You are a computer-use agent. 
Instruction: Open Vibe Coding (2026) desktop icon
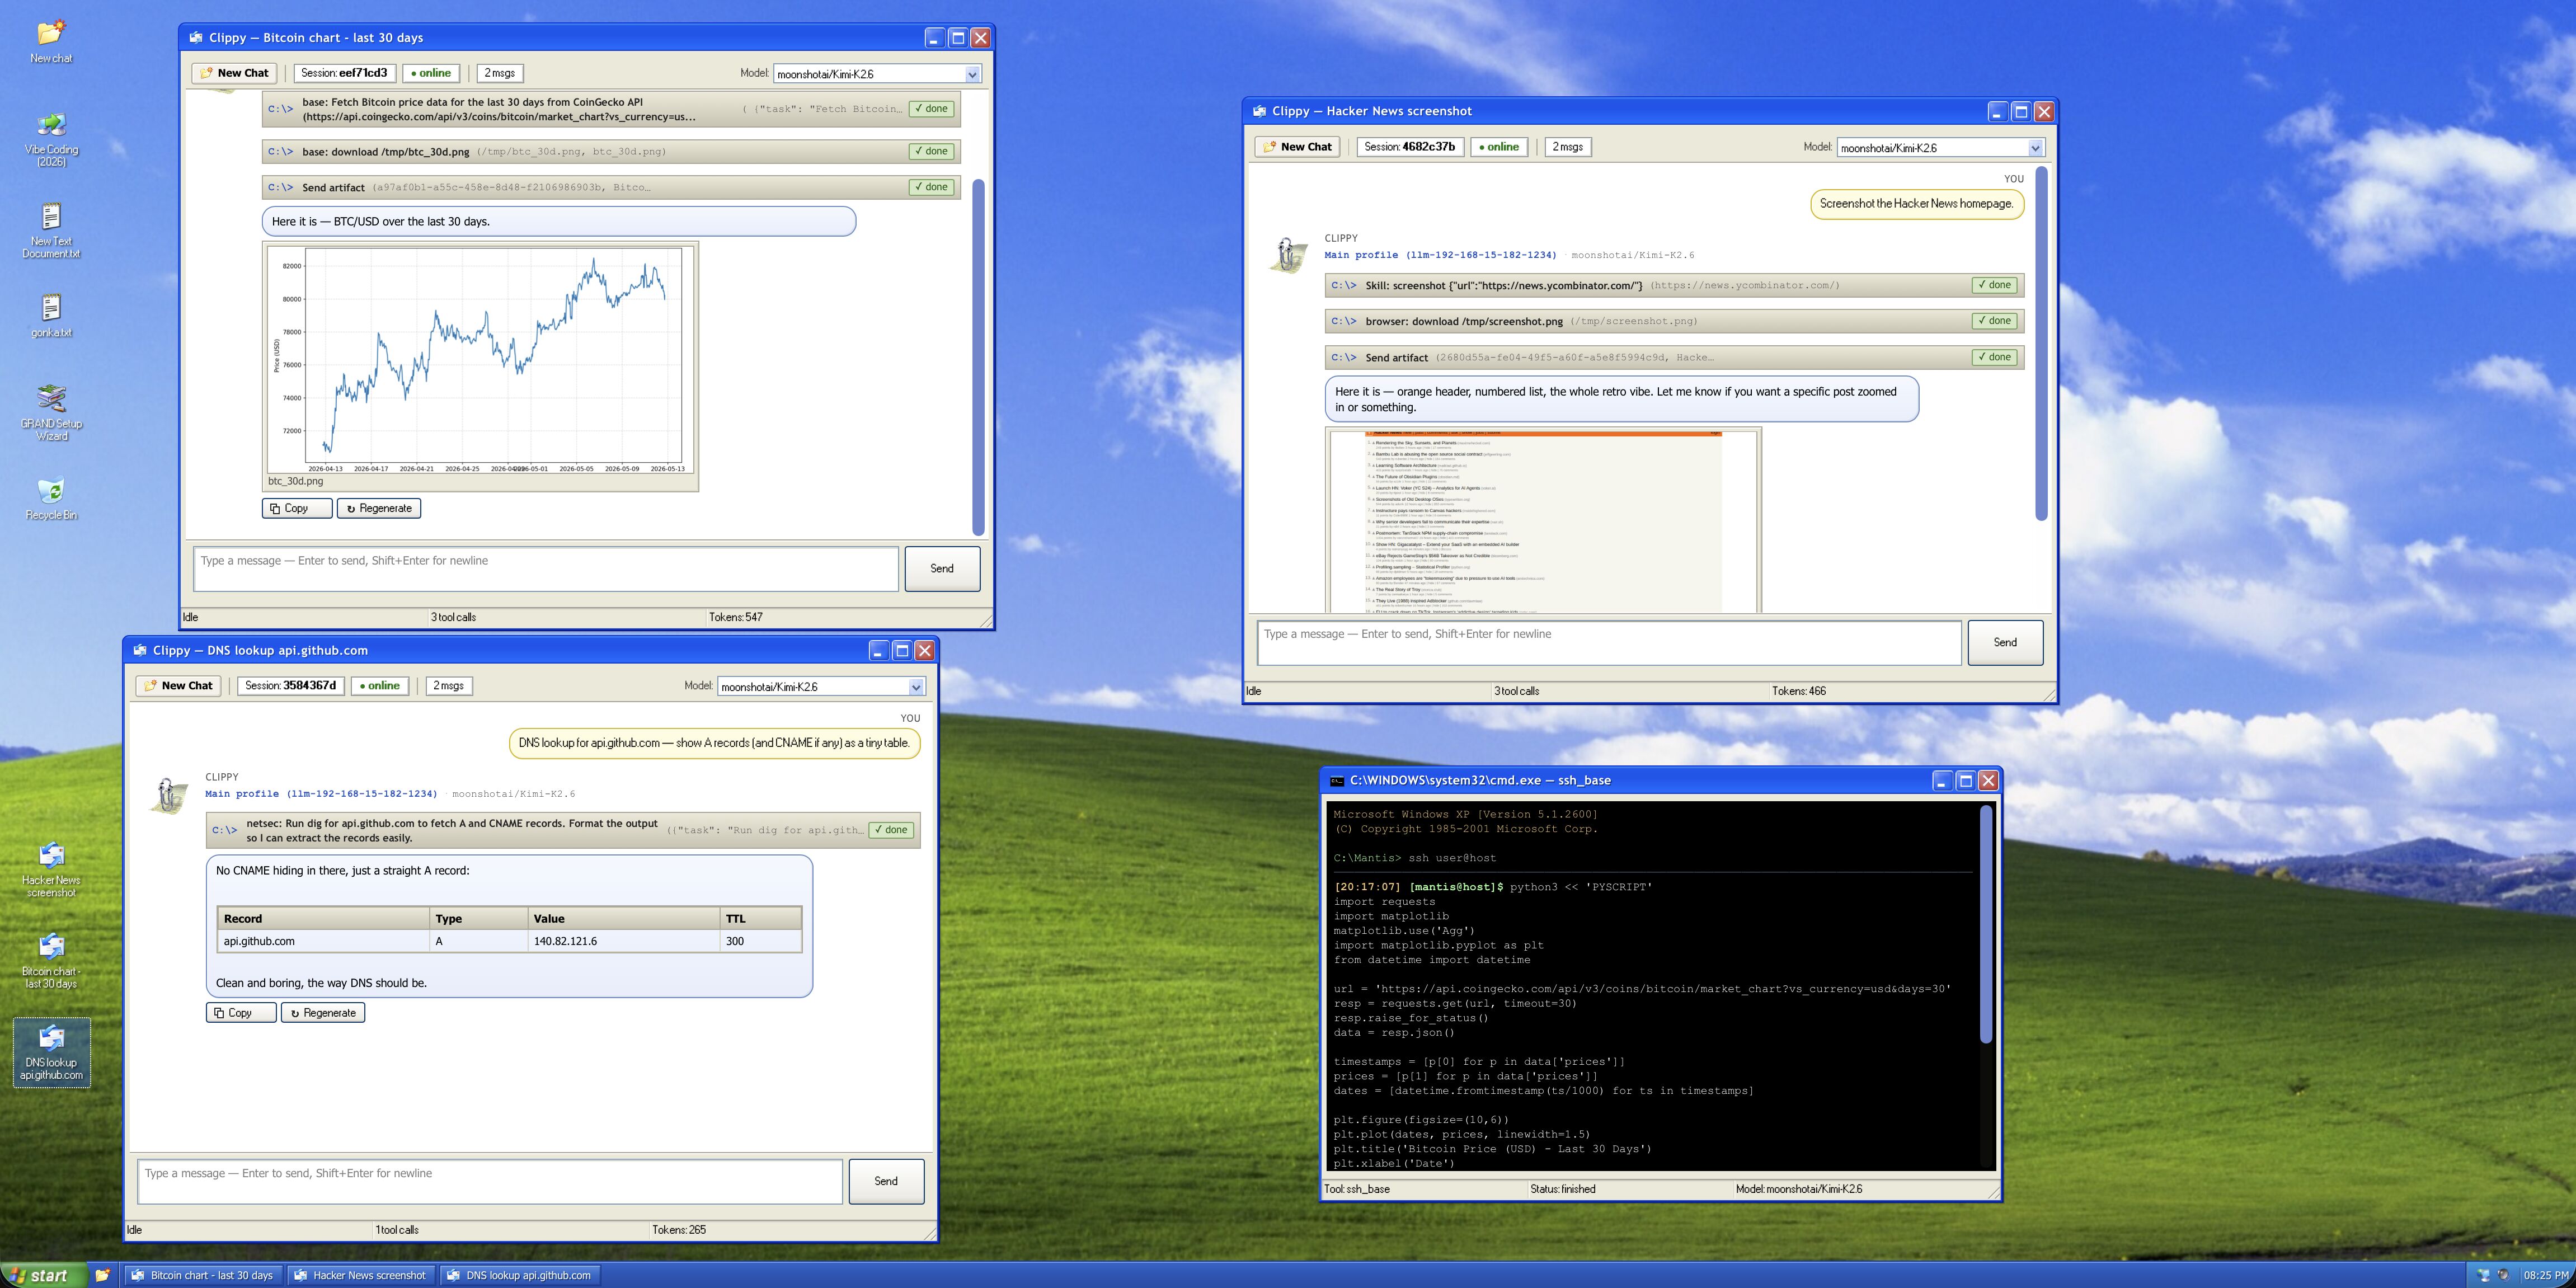(51, 139)
